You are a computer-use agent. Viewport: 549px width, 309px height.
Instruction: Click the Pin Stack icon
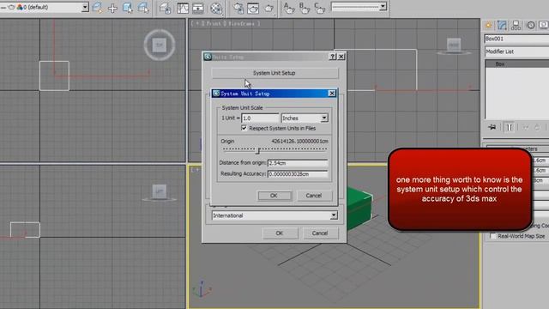coord(492,127)
